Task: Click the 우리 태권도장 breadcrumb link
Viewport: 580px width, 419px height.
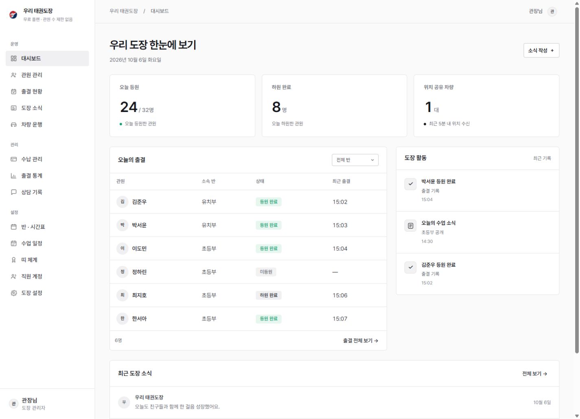Action: [x=124, y=11]
